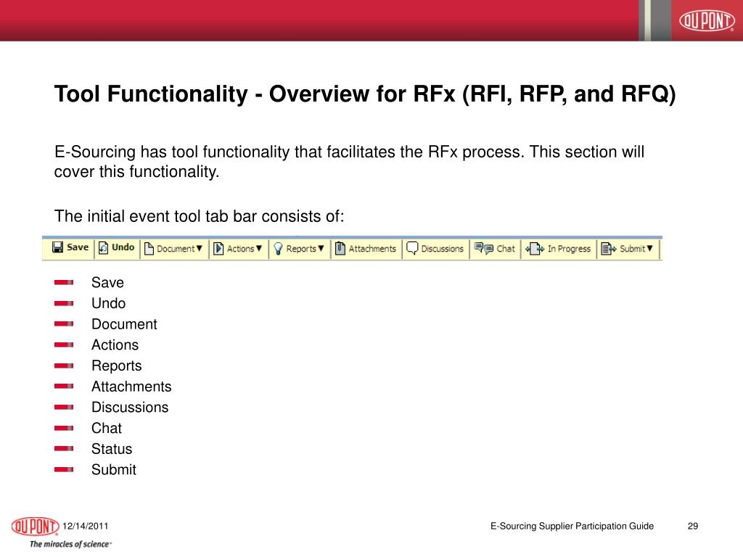Screen dimensions: 743x557
Task: Click 'The miracles of science' tagline
Action: tap(70, 544)
